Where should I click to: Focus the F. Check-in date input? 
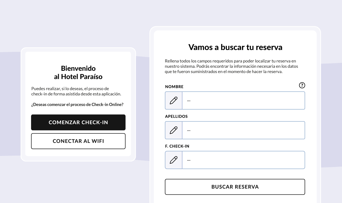pyautogui.click(x=243, y=160)
